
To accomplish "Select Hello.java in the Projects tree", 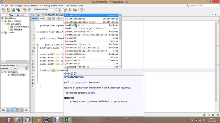I will pos(18,30).
